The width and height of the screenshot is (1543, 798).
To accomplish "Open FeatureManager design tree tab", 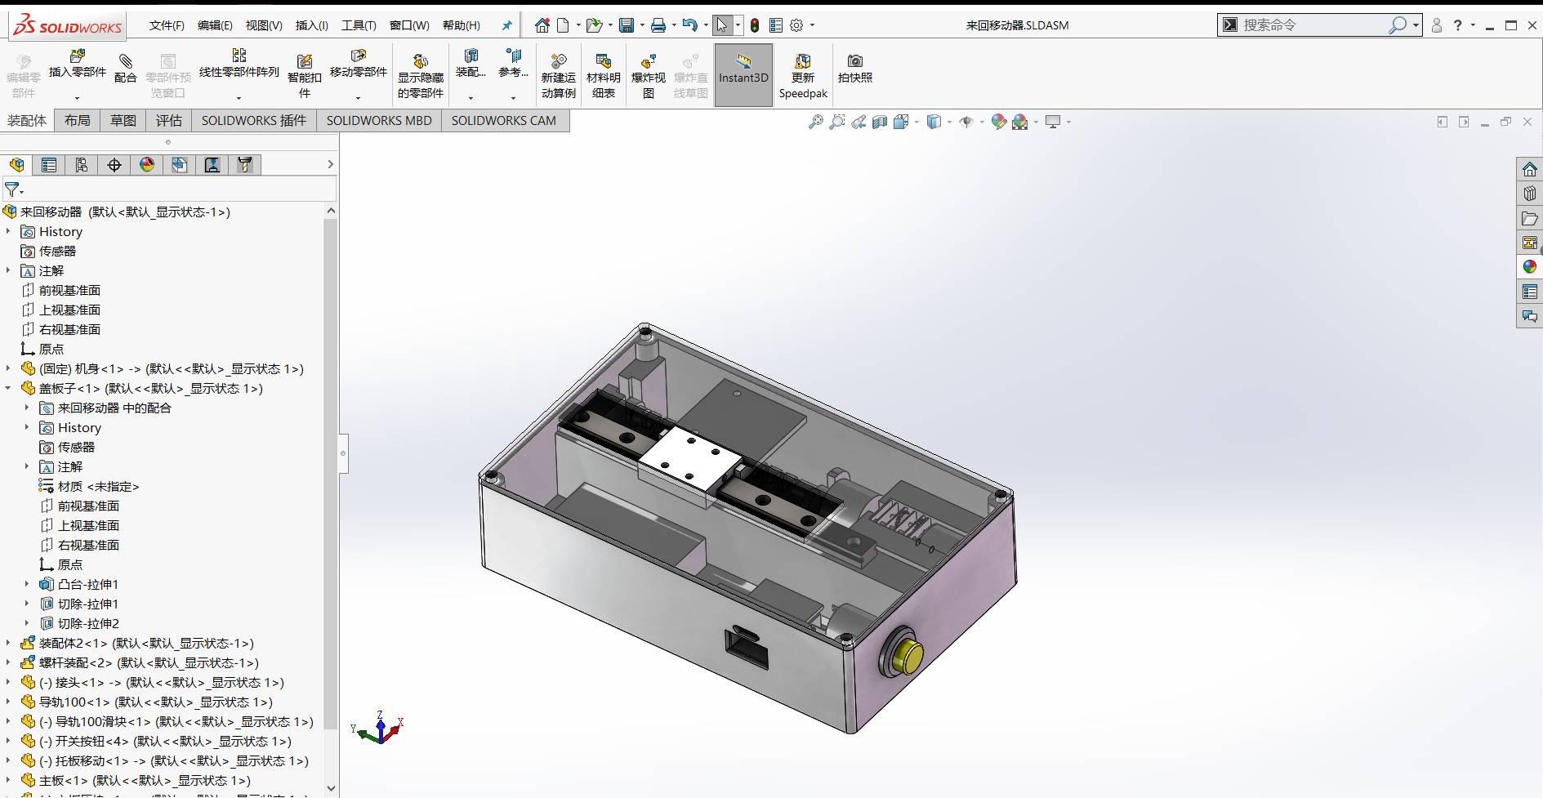I will point(17,165).
